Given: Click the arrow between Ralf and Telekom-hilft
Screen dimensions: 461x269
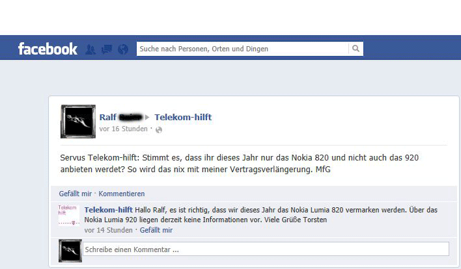Looking at the screenshot, I should [147, 118].
